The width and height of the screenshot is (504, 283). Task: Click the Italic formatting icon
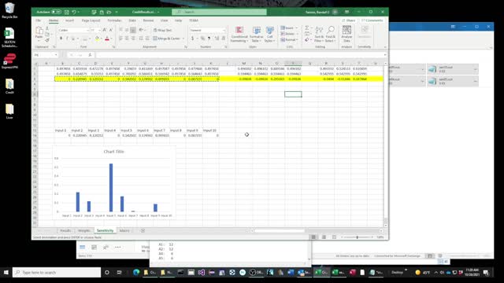(x=67, y=39)
